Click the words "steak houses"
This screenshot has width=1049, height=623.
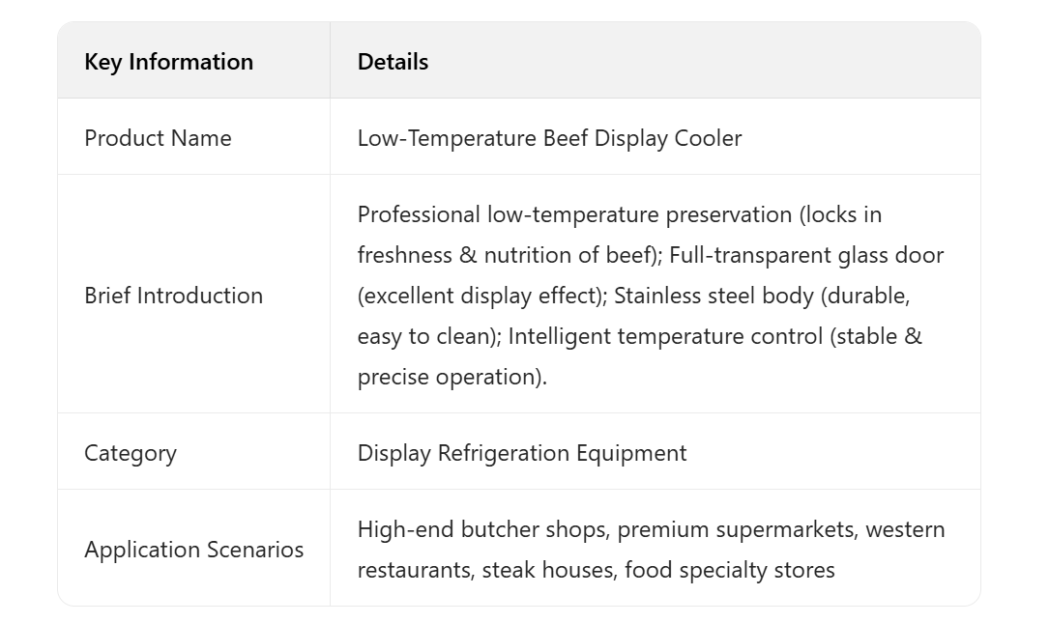point(548,570)
